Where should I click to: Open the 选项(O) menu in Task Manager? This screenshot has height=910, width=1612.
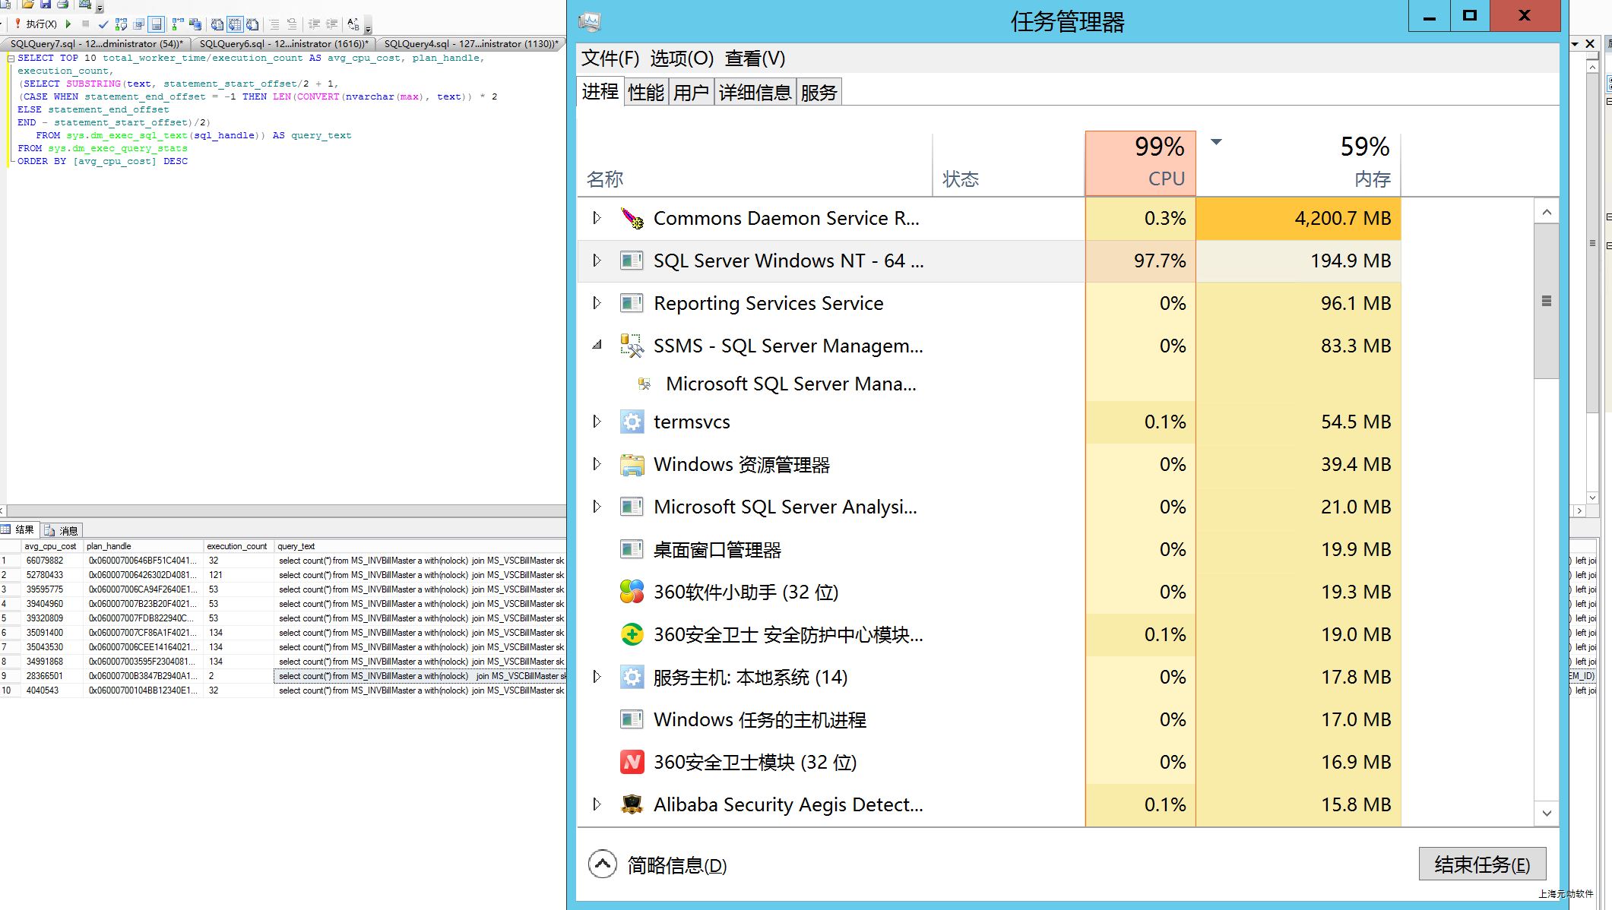pos(681,58)
